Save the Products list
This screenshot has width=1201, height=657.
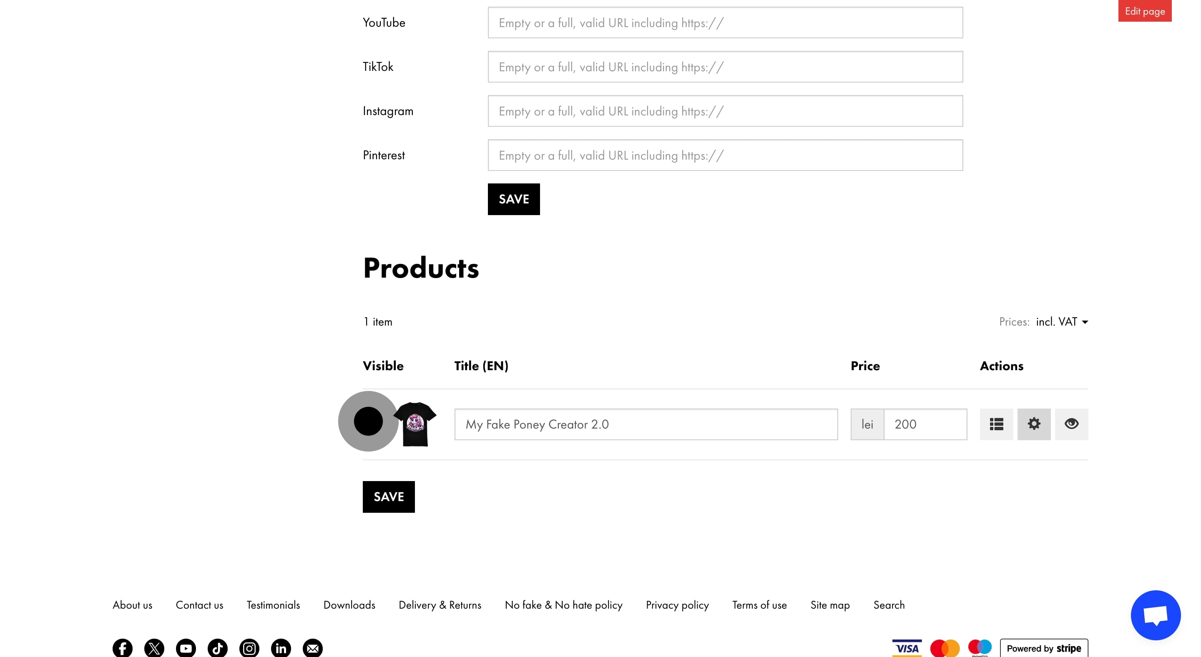coord(388,497)
